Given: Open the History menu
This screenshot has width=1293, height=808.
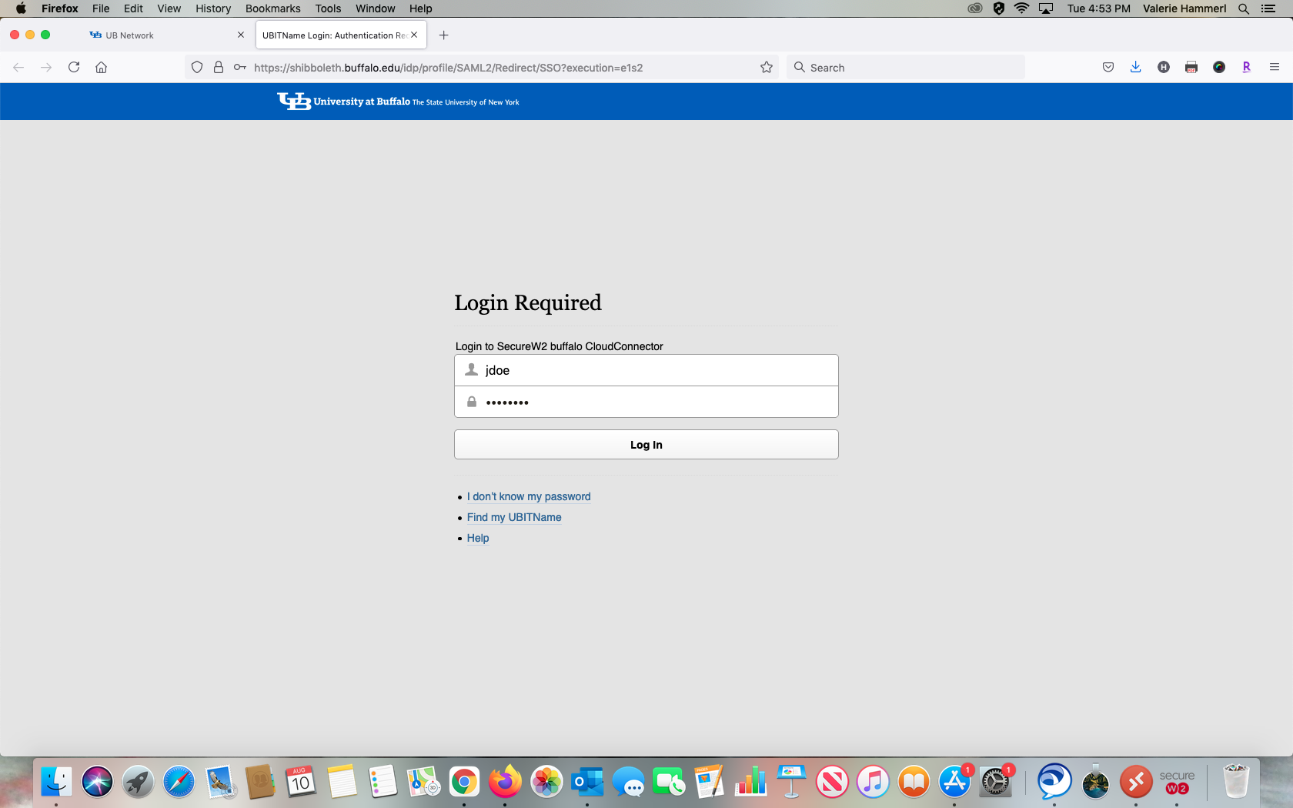Looking at the screenshot, I should 212,8.
